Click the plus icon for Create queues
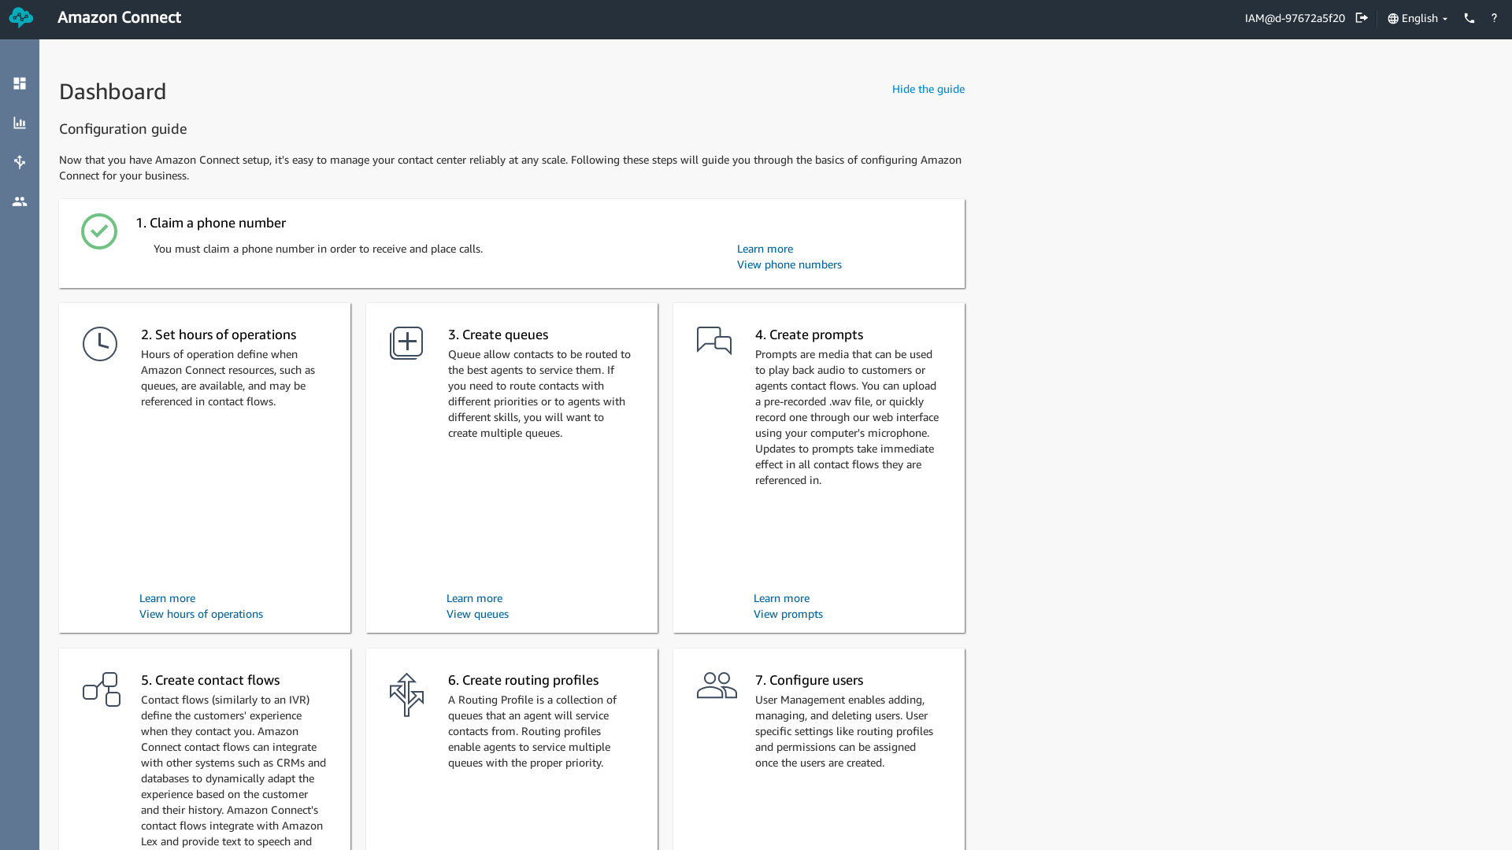The height and width of the screenshot is (850, 1512). click(406, 343)
